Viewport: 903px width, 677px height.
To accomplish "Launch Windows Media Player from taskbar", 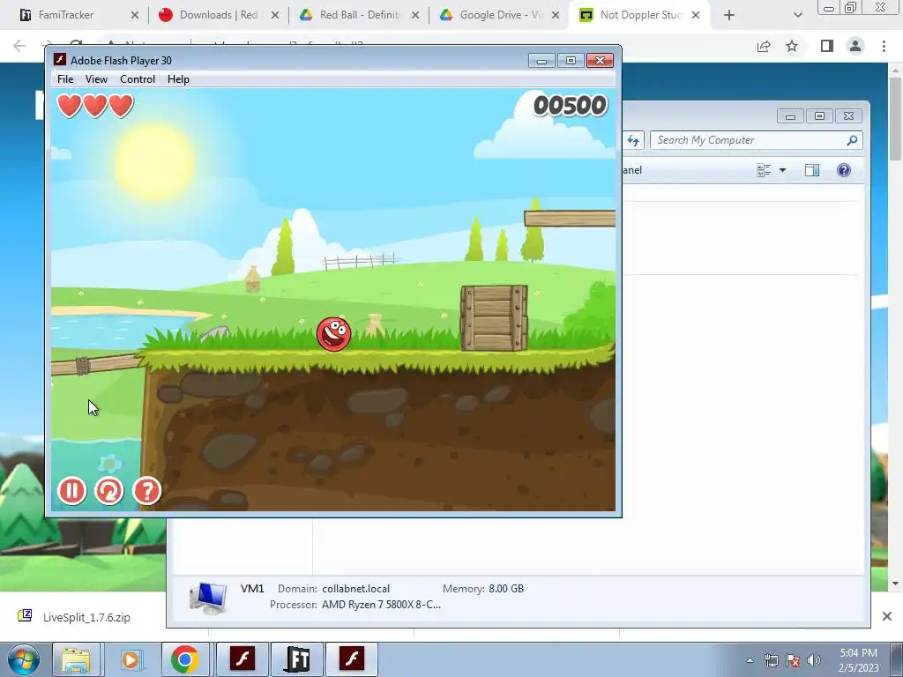I will pyautogui.click(x=131, y=659).
